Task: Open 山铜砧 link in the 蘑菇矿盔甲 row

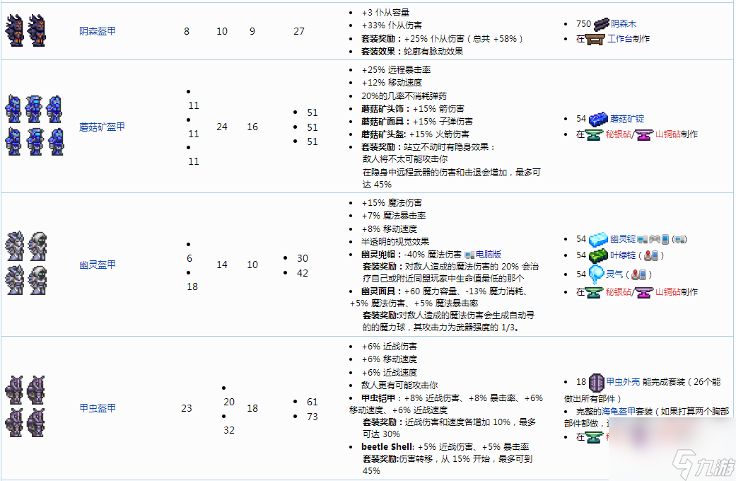Action: click(667, 134)
